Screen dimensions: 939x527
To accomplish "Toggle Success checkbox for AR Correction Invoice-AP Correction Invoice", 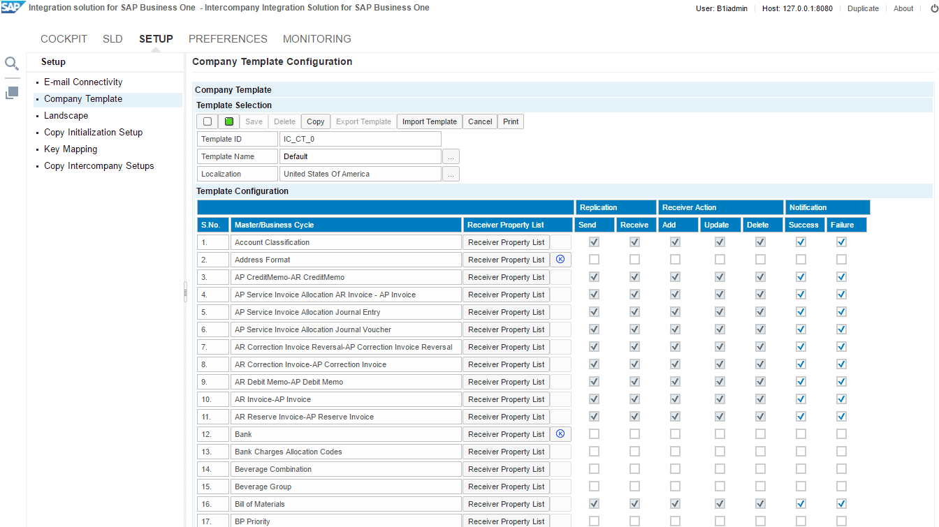I will click(x=801, y=364).
